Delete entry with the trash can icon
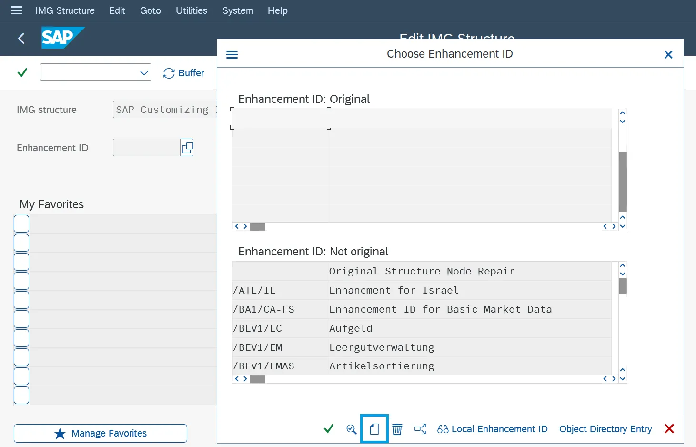The image size is (696, 447). [x=397, y=429]
